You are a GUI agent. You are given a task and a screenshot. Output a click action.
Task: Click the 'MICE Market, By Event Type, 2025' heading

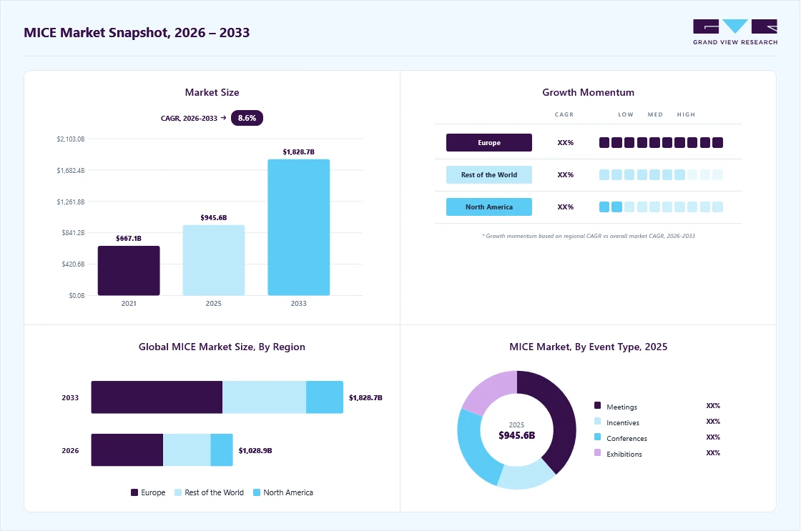(589, 347)
